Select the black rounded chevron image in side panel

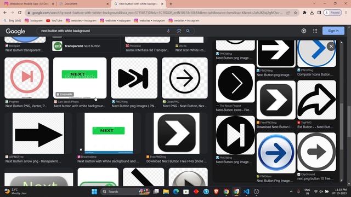pos(276,100)
